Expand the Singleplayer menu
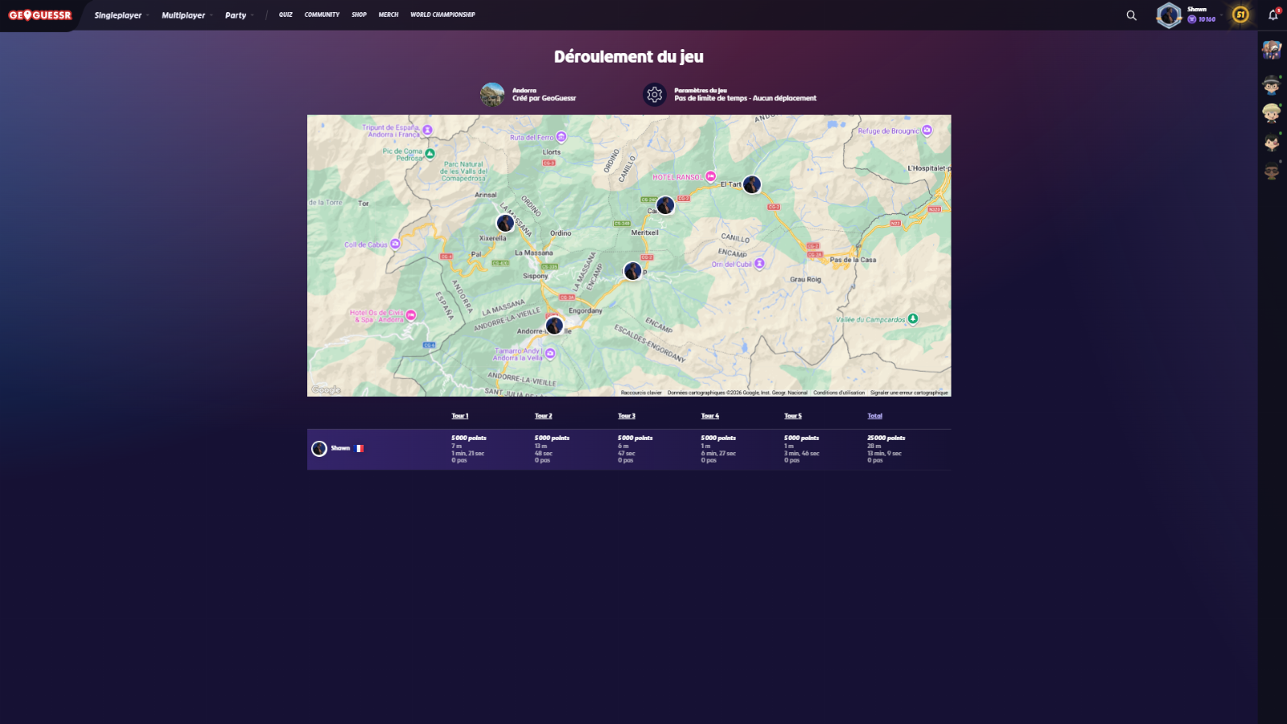 point(118,15)
